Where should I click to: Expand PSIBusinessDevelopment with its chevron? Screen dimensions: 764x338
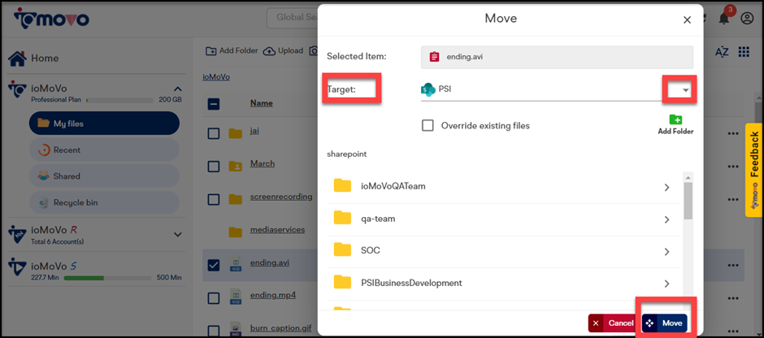(x=667, y=284)
